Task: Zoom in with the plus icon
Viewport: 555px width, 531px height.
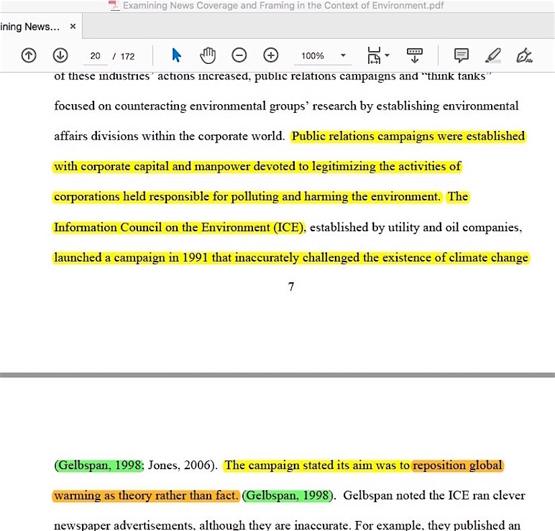Action: pyautogui.click(x=270, y=56)
